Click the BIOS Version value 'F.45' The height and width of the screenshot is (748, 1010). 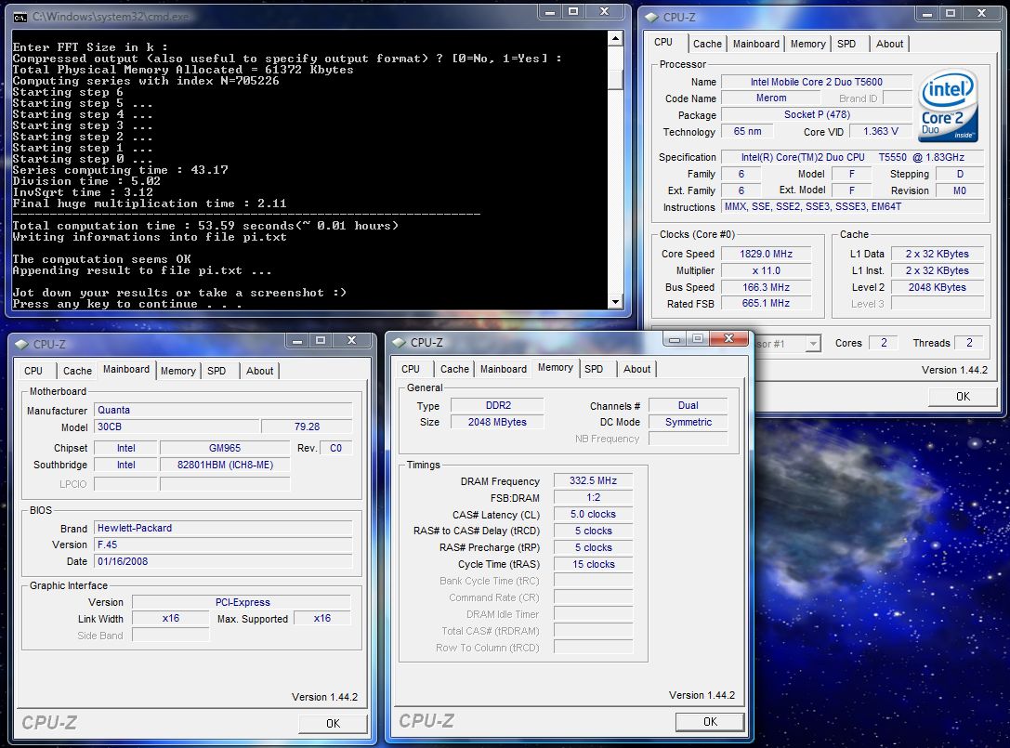(x=223, y=545)
